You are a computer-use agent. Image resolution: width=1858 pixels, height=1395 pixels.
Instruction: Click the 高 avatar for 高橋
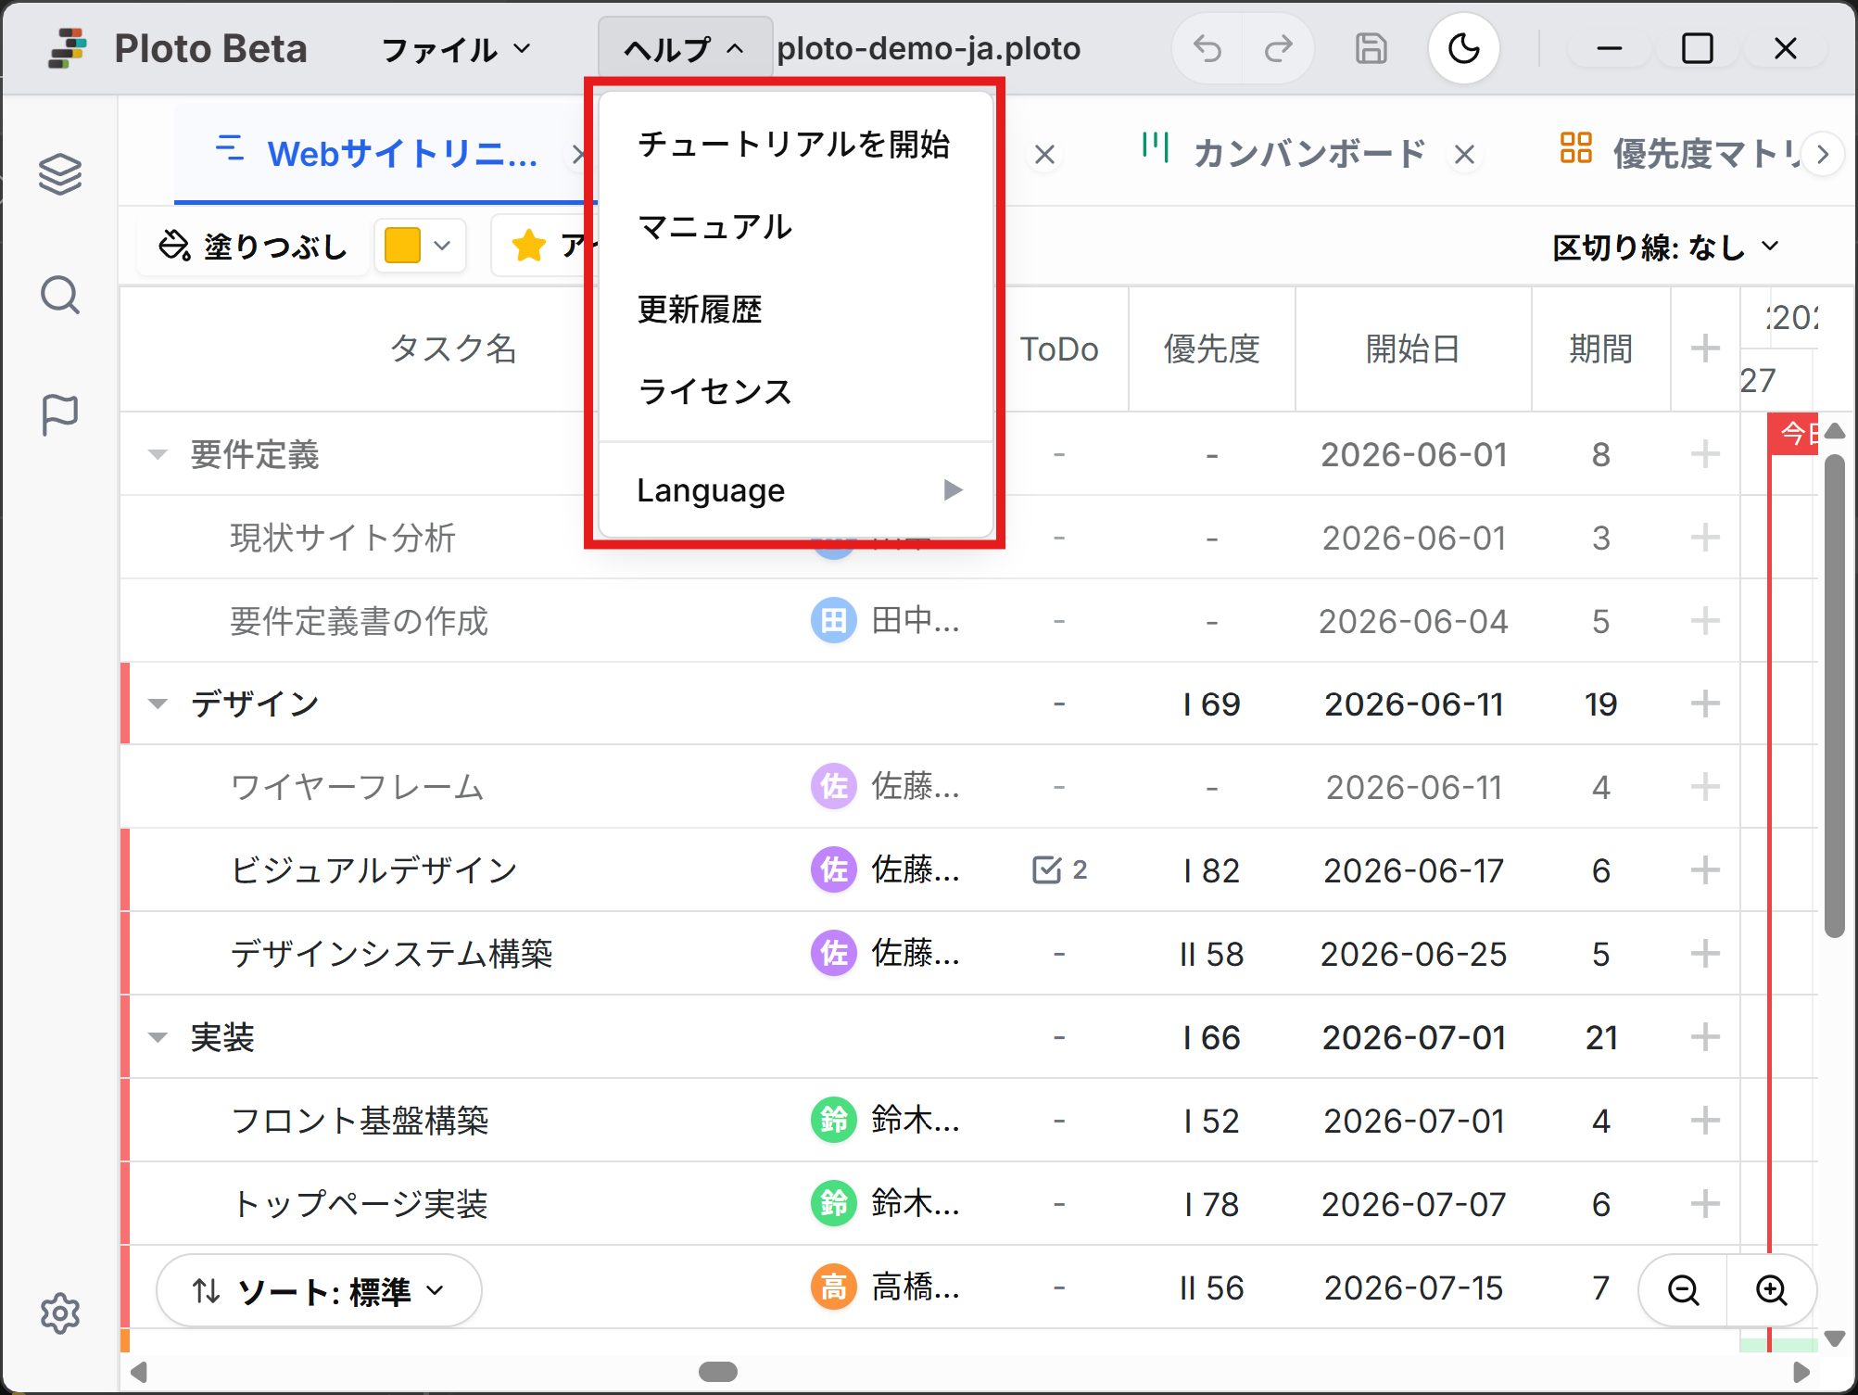tap(833, 1287)
